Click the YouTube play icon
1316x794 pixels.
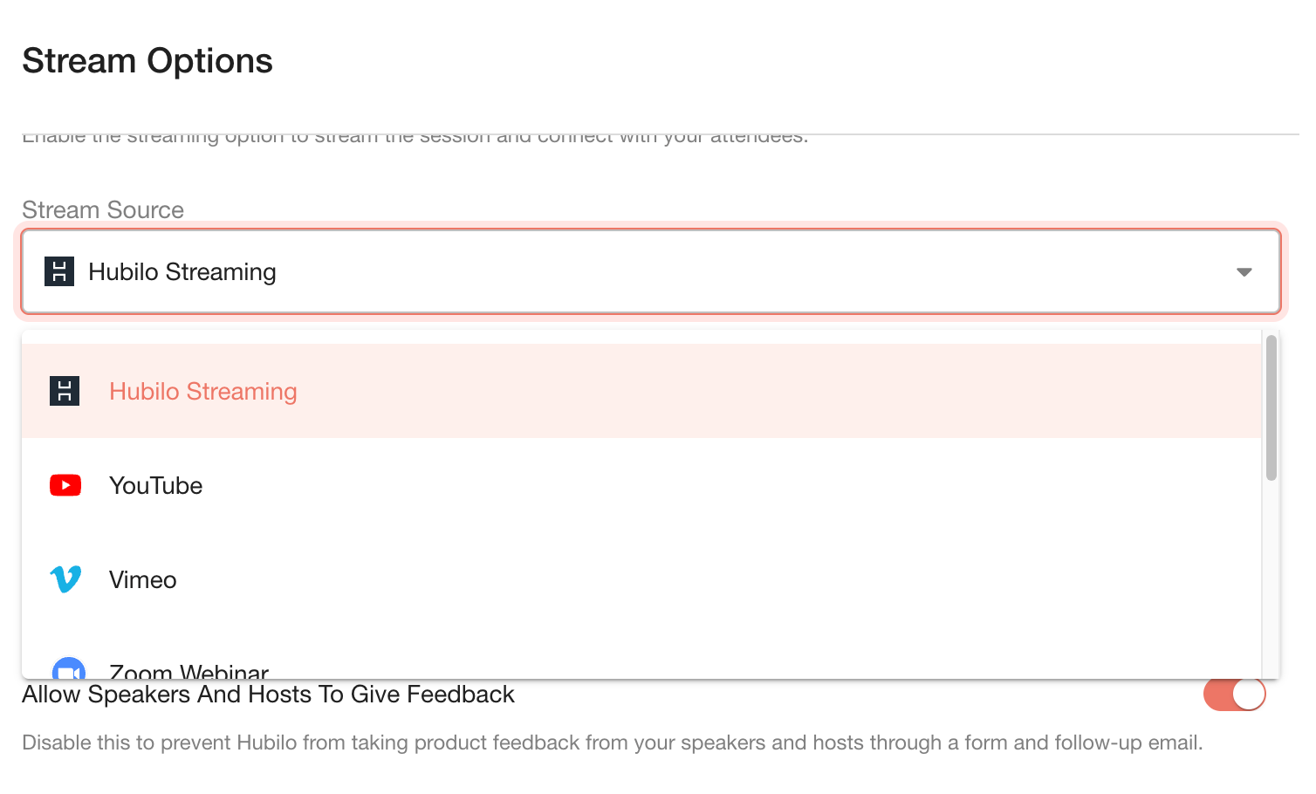[x=65, y=485]
